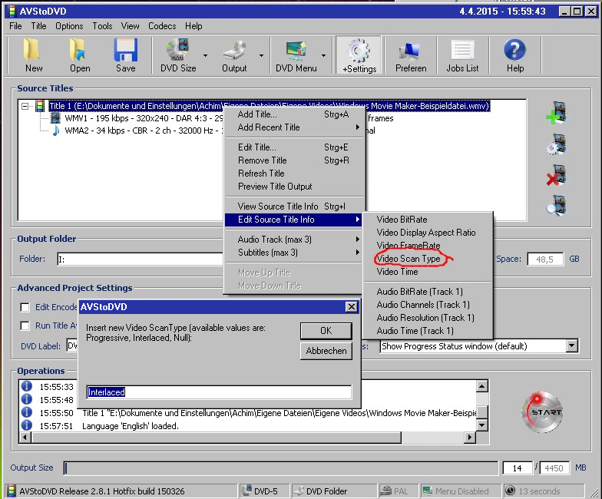Click the DVD Folder status bar item
The height and width of the screenshot is (499, 602).
tap(333, 491)
